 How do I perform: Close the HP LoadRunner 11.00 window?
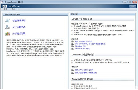click(x=135, y=2)
